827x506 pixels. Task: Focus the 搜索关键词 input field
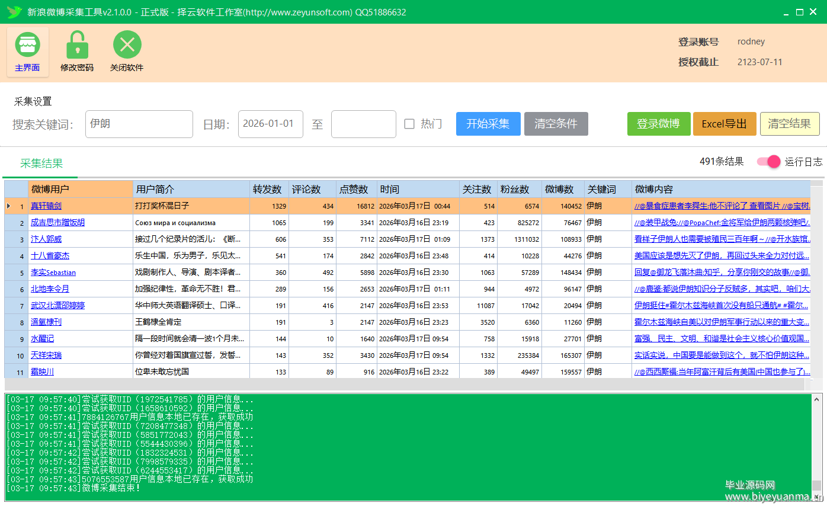[x=139, y=124]
